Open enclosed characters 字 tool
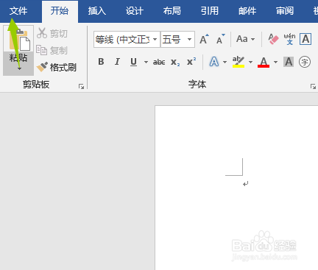The height and width of the screenshot is (270, 318). click(x=305, y=62)
